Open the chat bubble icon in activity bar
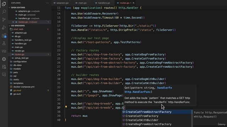 (4, 74)
